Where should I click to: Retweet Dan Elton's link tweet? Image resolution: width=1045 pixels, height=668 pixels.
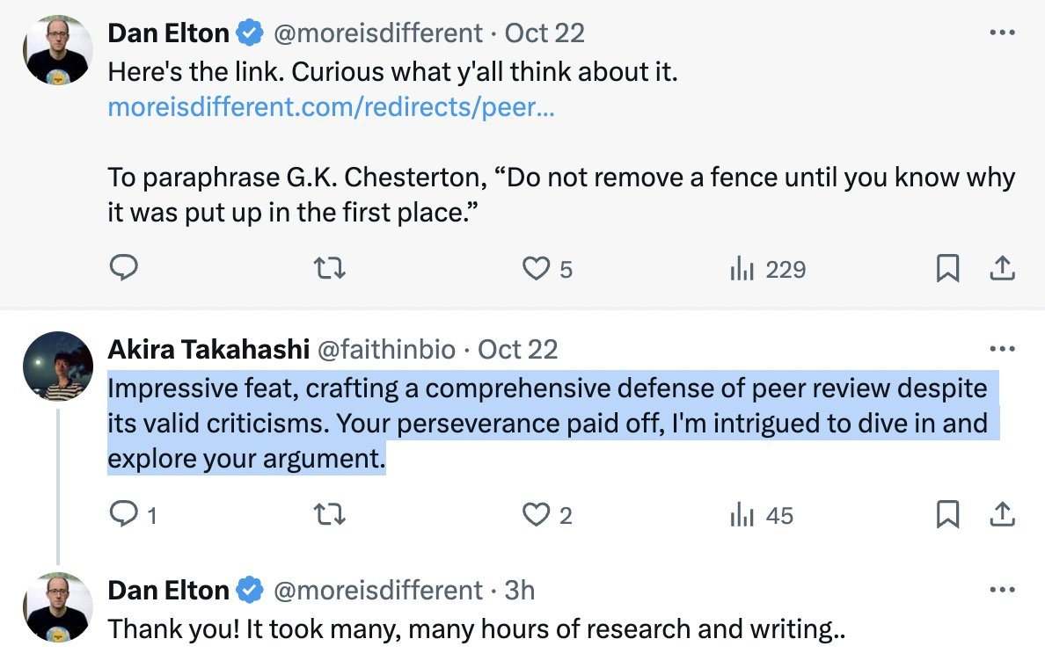(329, 268)
